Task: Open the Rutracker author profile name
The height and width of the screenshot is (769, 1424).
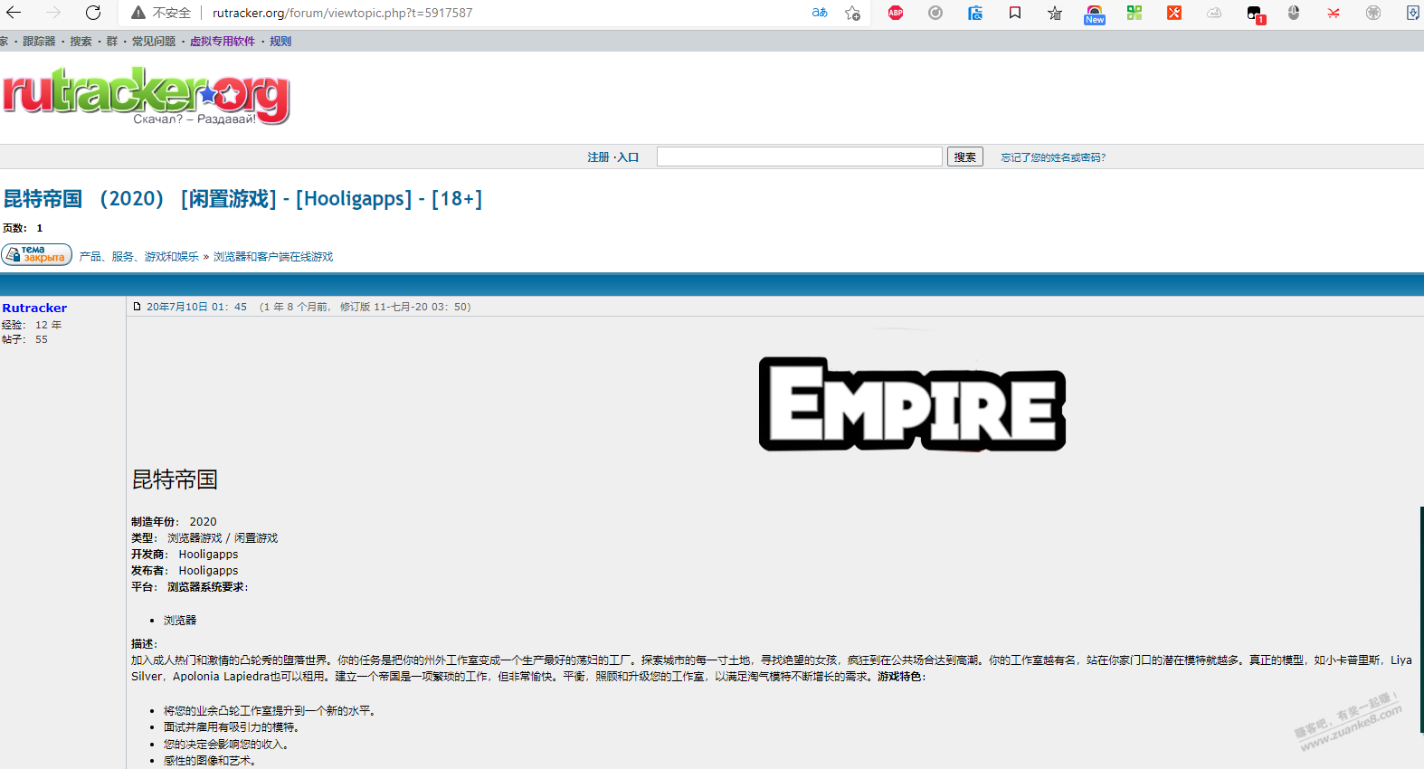Action: [x=34, y=309]
